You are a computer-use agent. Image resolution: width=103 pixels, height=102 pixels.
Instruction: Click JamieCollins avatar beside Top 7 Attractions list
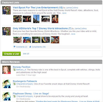coord(6,31)
